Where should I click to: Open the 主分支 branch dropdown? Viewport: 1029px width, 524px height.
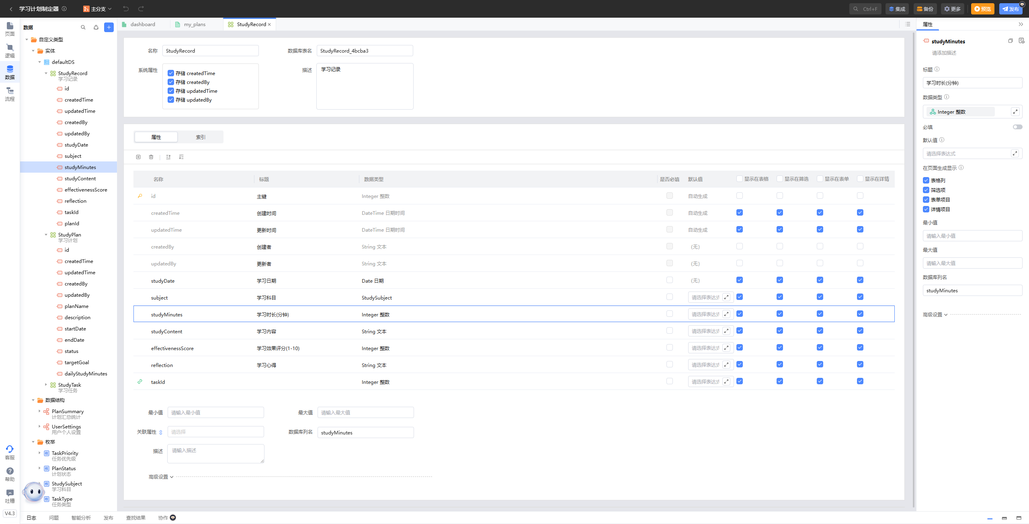point(98,8)
